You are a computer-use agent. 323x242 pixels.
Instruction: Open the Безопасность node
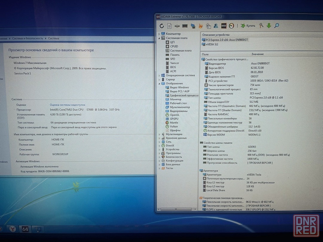172,157
